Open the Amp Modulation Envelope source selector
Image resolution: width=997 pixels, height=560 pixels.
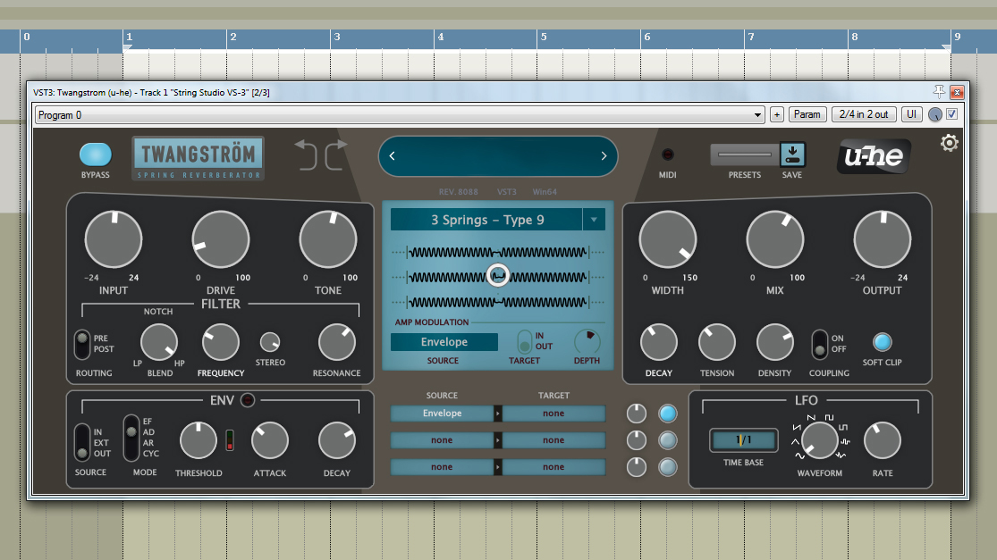pos(444,342)
